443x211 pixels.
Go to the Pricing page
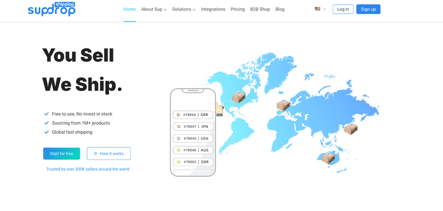pyautogui.click(x=238, y=9)
